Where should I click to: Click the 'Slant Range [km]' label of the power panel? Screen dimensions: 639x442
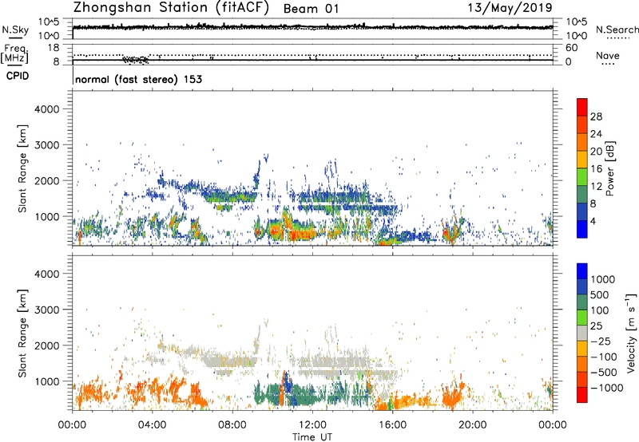coord(22,168)
